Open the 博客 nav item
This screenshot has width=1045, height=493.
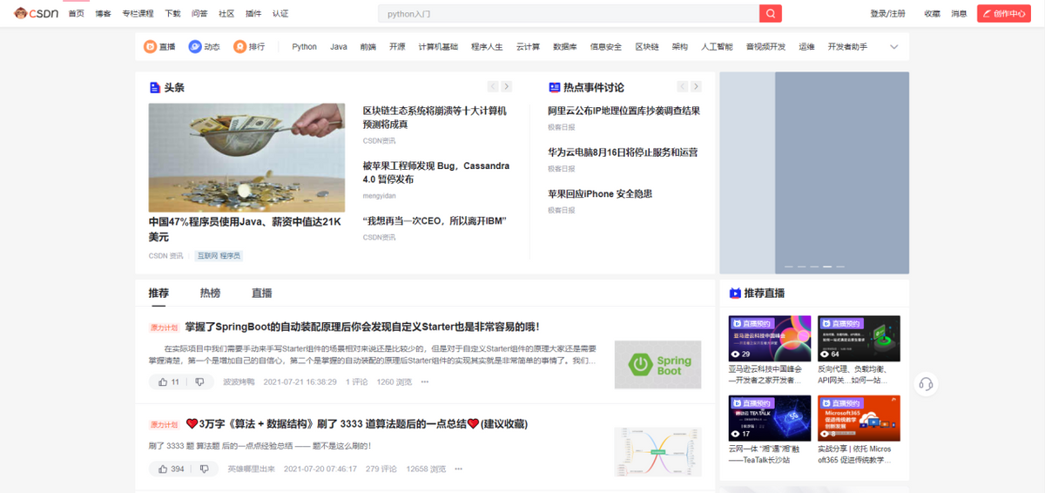(x=103, y=14)
